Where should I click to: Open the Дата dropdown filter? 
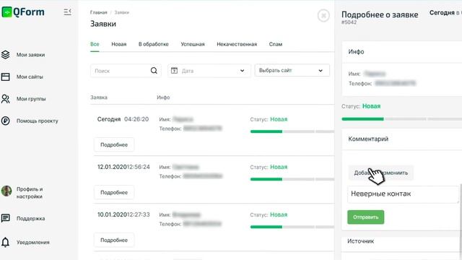[209, 71]
